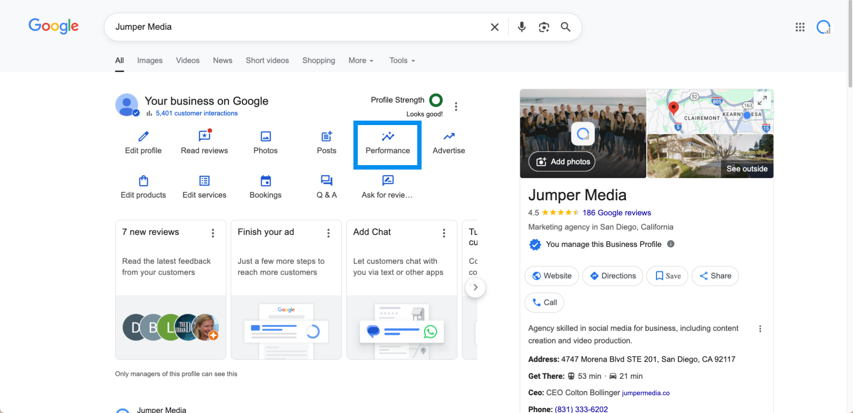853x413 pixels.
Task: Open the Tools dropdown
Action: [x=402, y=61]
